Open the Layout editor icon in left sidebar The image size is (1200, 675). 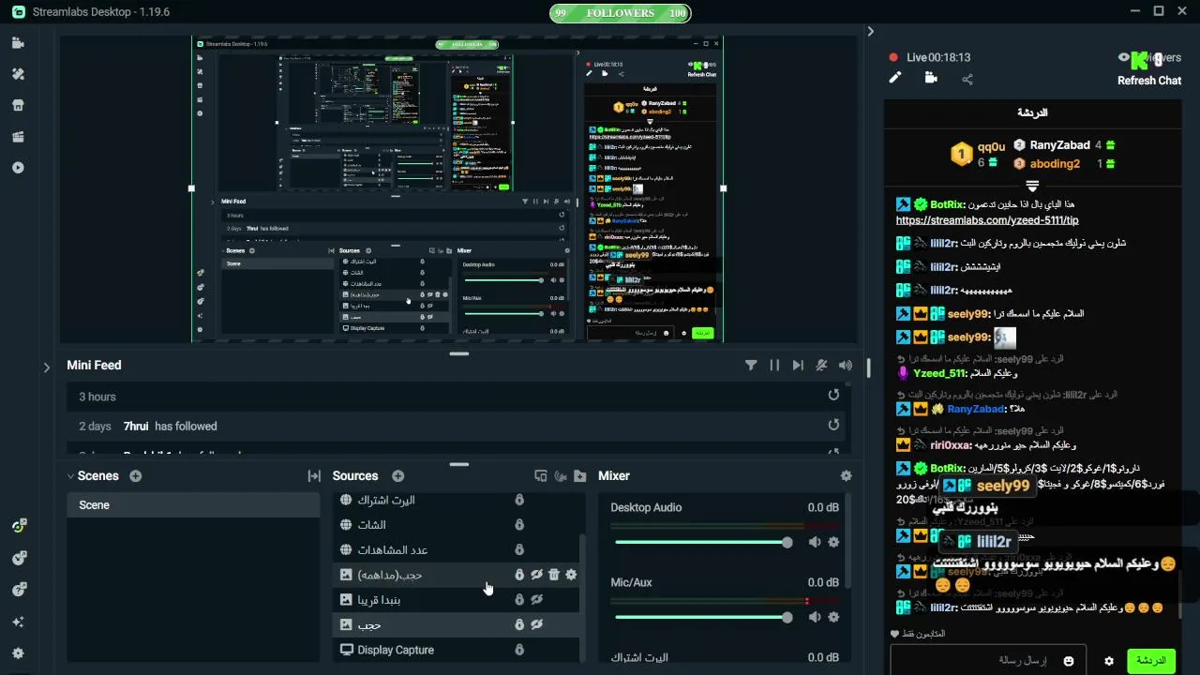coord(18,137)
